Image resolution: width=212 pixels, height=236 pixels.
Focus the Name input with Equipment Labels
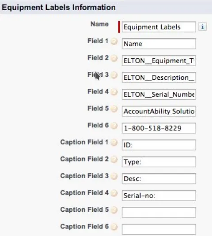159,27
